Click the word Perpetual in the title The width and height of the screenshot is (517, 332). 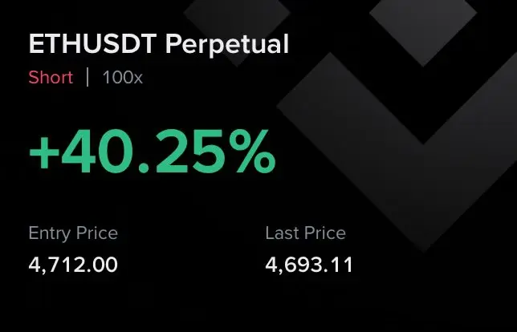(227, 45)
